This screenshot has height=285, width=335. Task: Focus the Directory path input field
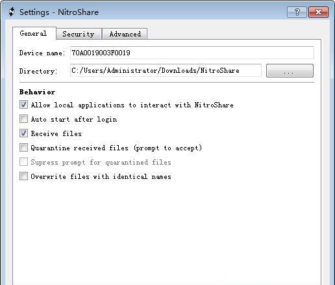pos(166,70)
